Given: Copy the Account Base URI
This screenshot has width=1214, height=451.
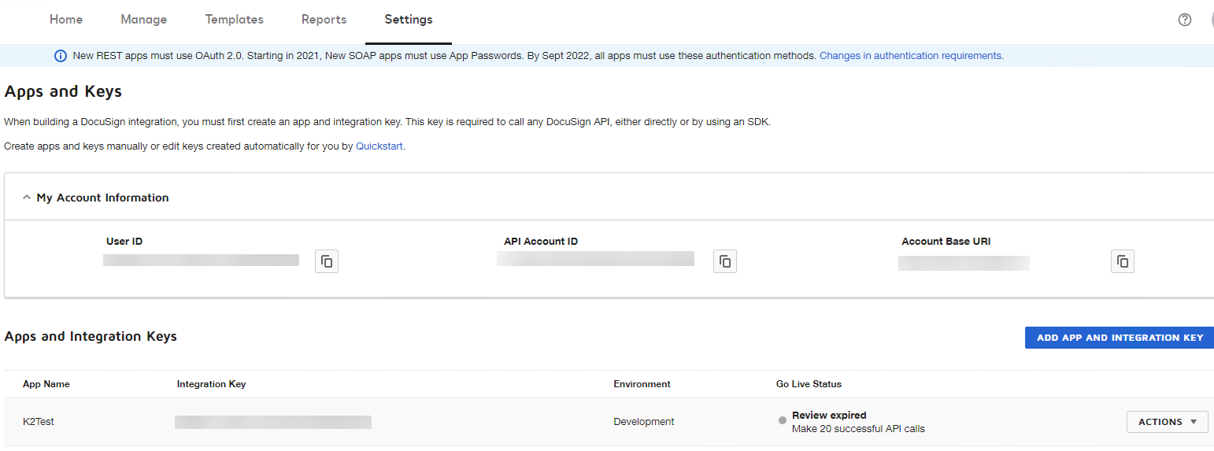Looking at the screenshot, I should 1123,261.
